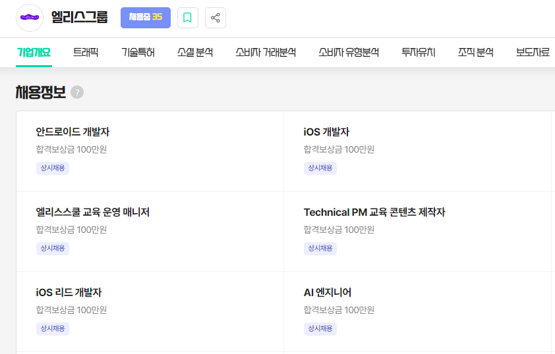
Task: Switch to the 트래픽 tab
Action: point(86,53)
